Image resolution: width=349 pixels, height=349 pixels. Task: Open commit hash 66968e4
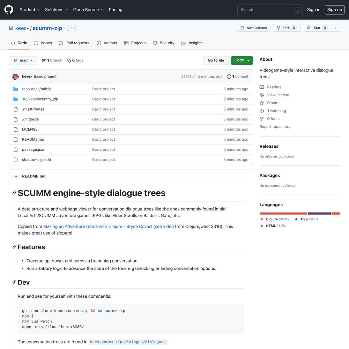[x=188, y=76]
